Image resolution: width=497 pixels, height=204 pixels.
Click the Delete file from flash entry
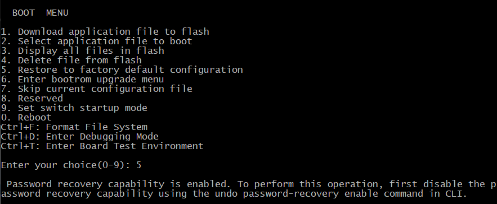[71, 61]
